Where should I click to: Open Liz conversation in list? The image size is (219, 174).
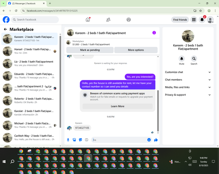[29, 64]
